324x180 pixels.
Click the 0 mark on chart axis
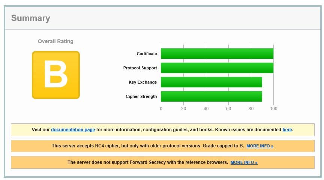(161, 109)
